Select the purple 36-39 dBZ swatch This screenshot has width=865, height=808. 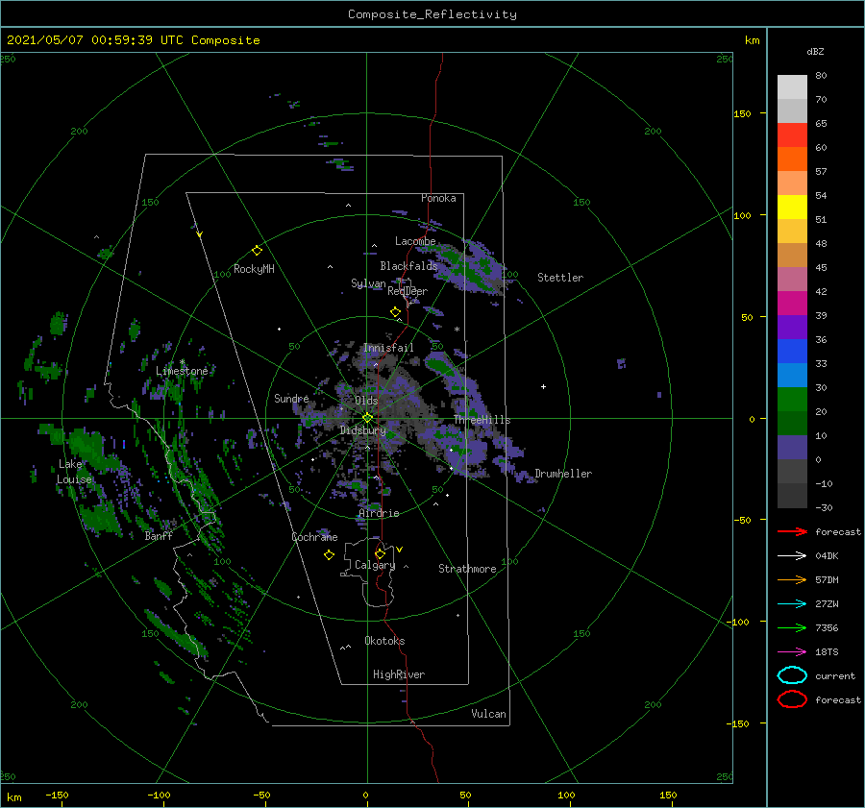792,328
